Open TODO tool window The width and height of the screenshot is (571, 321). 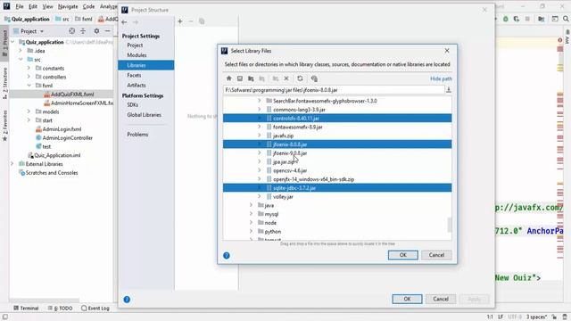click(x=60, y=309)
